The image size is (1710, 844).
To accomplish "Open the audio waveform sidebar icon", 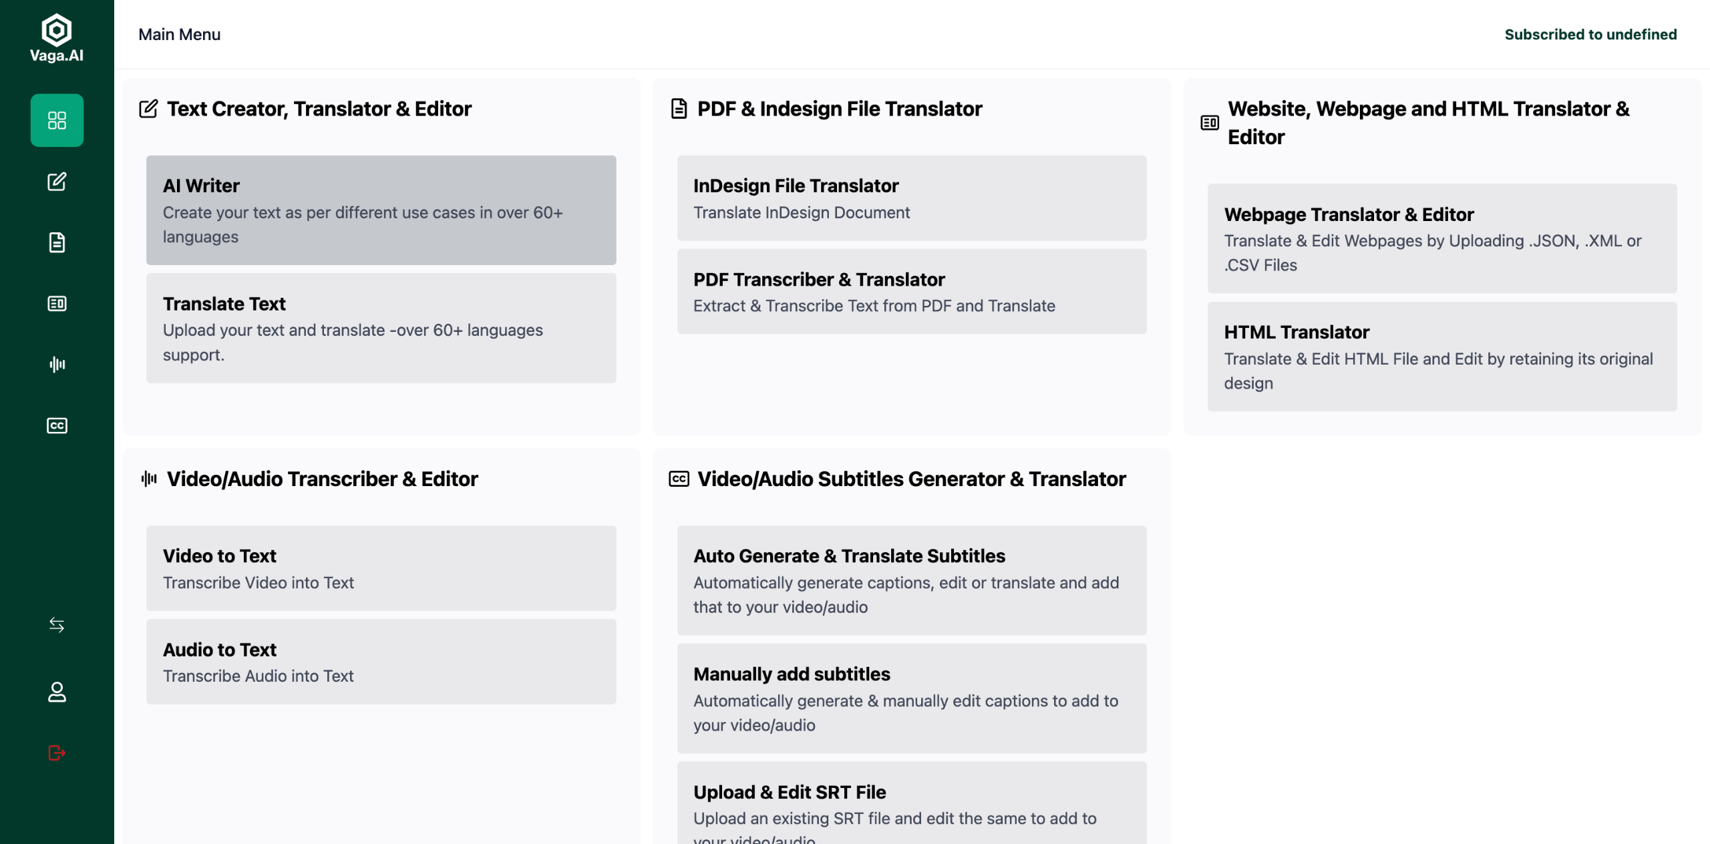I will pos(57,365).
